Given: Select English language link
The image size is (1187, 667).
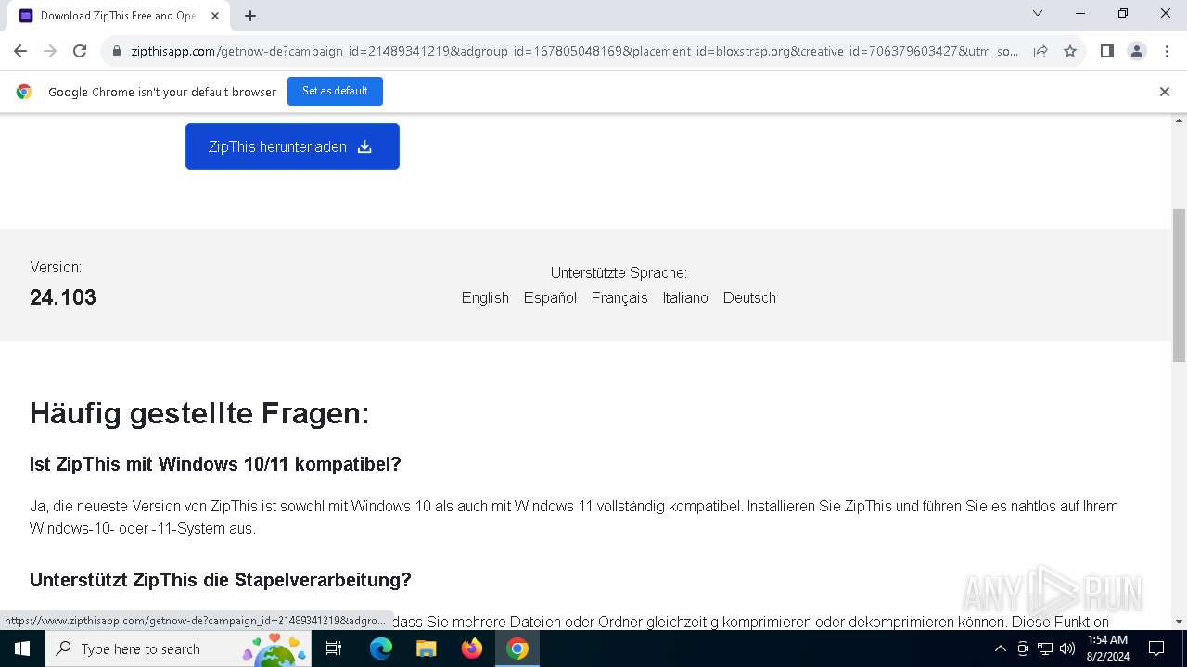Looking at the screenshot, I should 485,297.
